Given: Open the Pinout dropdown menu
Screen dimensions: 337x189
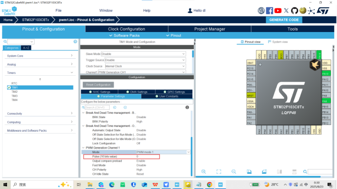Looking at the screenshot, I should tap(174, 35).
